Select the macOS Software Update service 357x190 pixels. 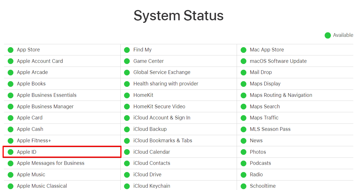click(278, 61)
